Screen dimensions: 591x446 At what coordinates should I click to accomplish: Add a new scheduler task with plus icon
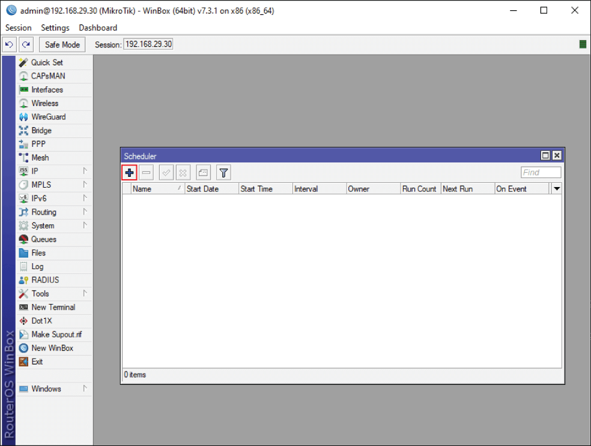pyautogui.click(x=129, y=172)
